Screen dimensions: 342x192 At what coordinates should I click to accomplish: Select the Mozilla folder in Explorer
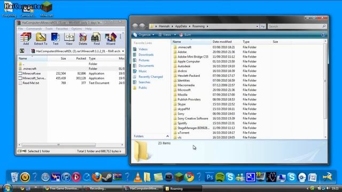[182, 95]
